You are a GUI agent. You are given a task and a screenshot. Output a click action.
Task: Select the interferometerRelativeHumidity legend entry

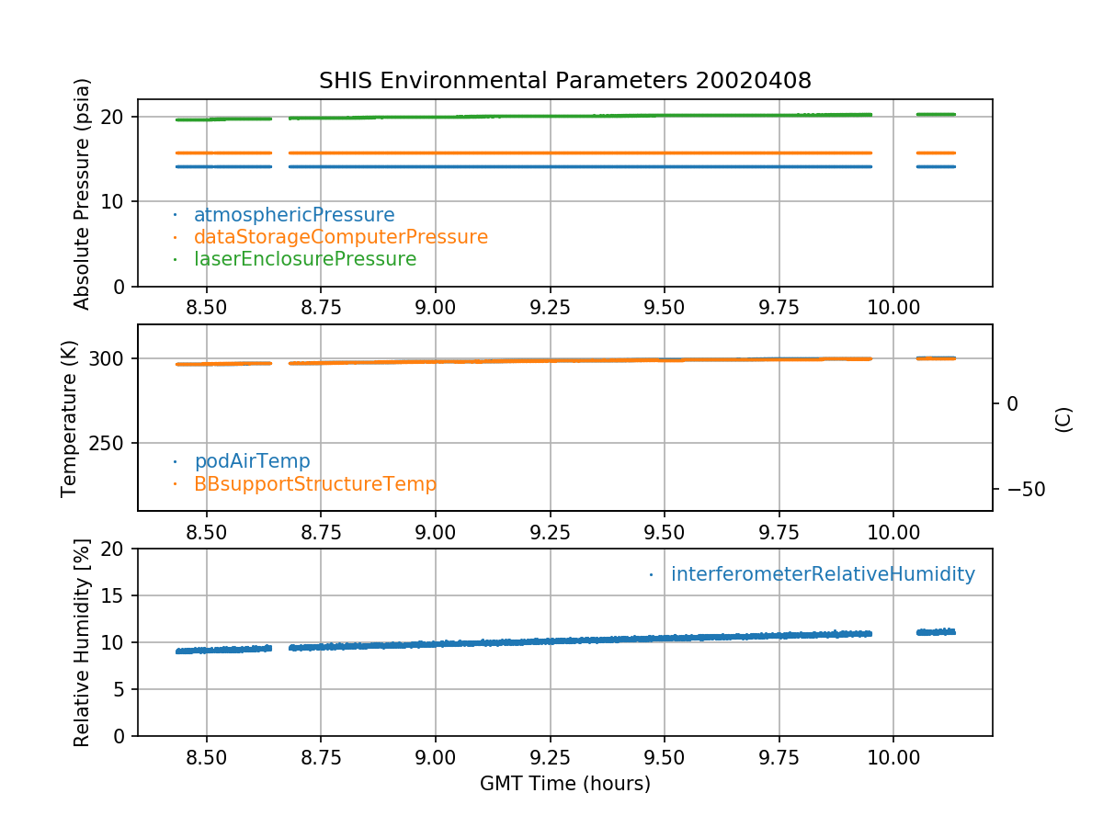coord(822,574)
